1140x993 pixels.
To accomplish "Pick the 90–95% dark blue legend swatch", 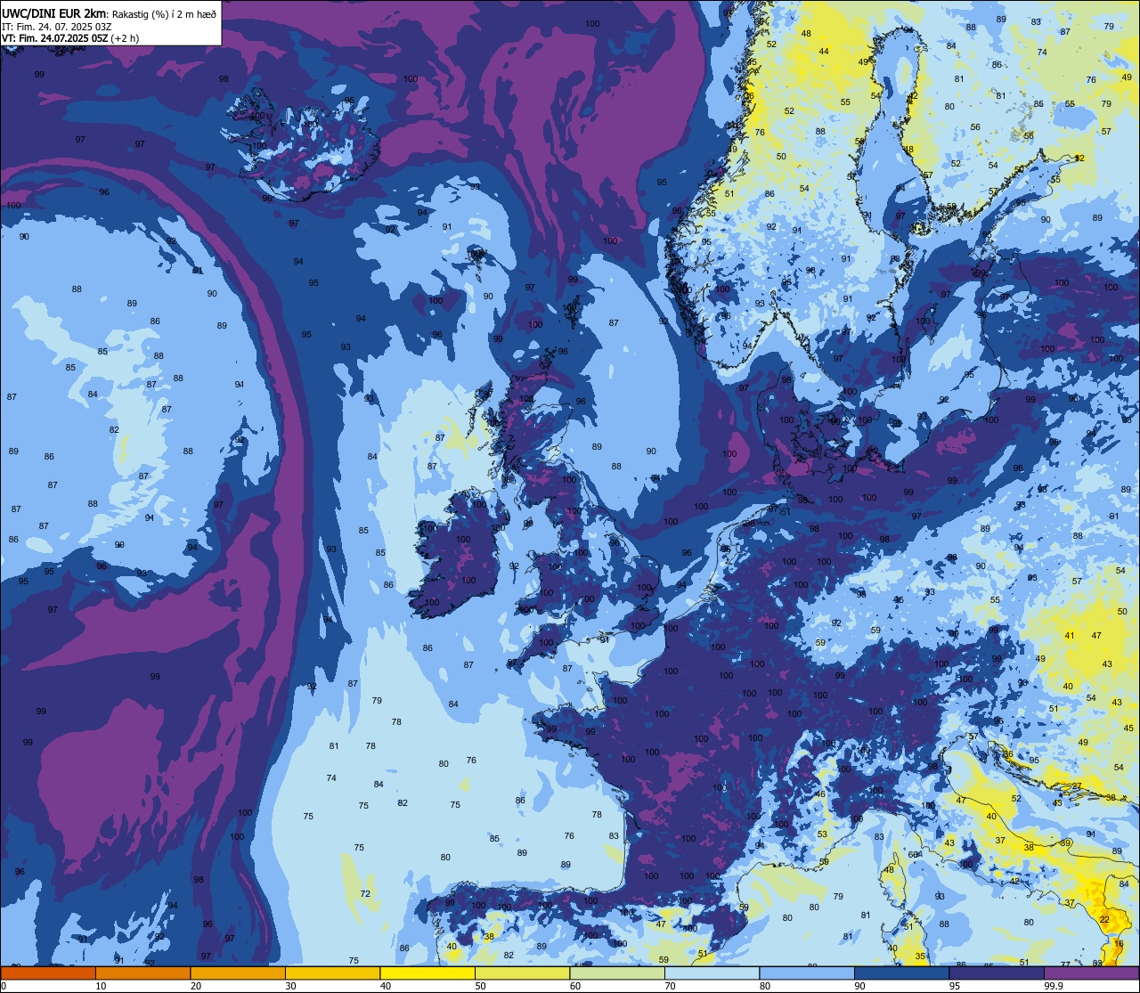I will coord(901,973).
